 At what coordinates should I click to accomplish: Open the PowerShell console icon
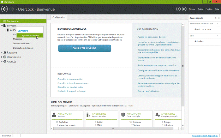(178, 9)
